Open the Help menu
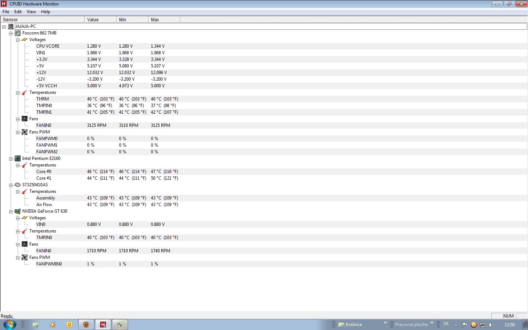This screenshot has width=528, height=330. point(45,12)
